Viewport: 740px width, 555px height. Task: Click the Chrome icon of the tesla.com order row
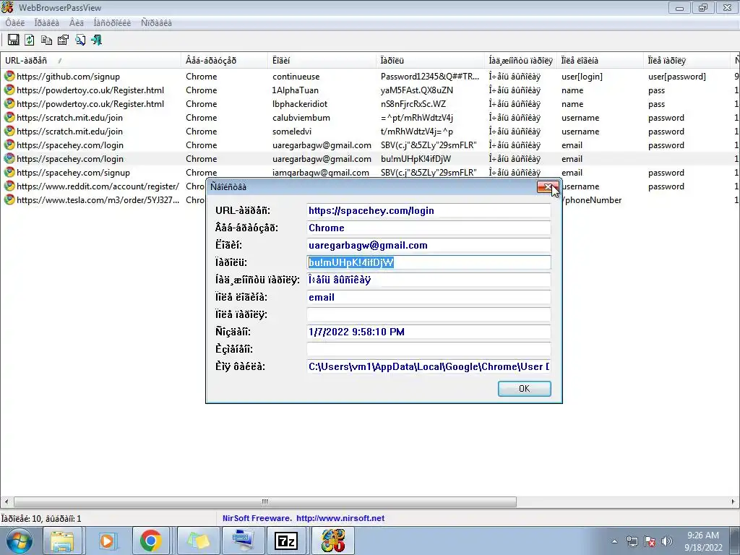click(x=9, y=199)
